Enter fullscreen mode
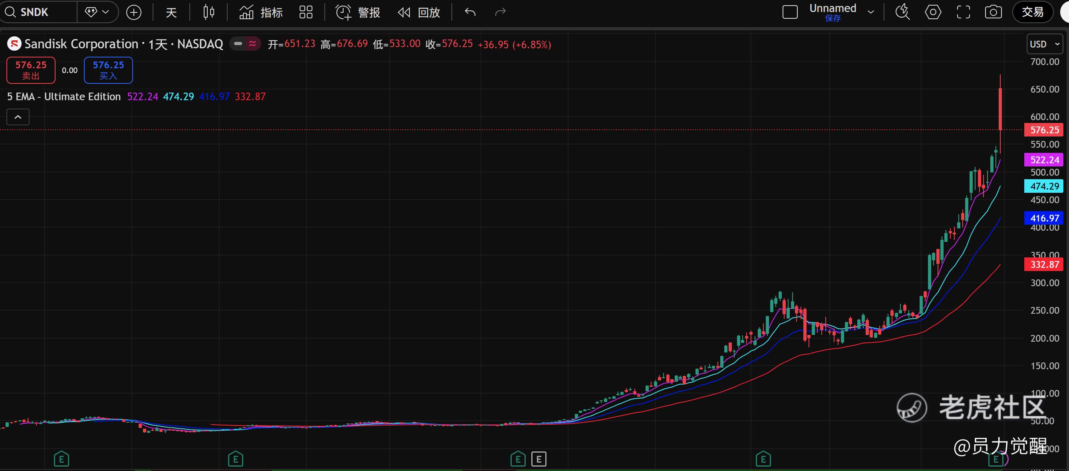 point(963,12)
